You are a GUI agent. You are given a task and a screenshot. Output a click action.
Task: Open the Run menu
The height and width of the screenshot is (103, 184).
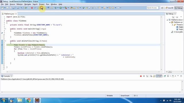pos(47,4)
